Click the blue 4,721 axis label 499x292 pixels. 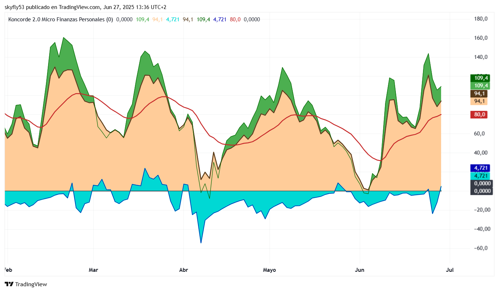tap(480, 168)
